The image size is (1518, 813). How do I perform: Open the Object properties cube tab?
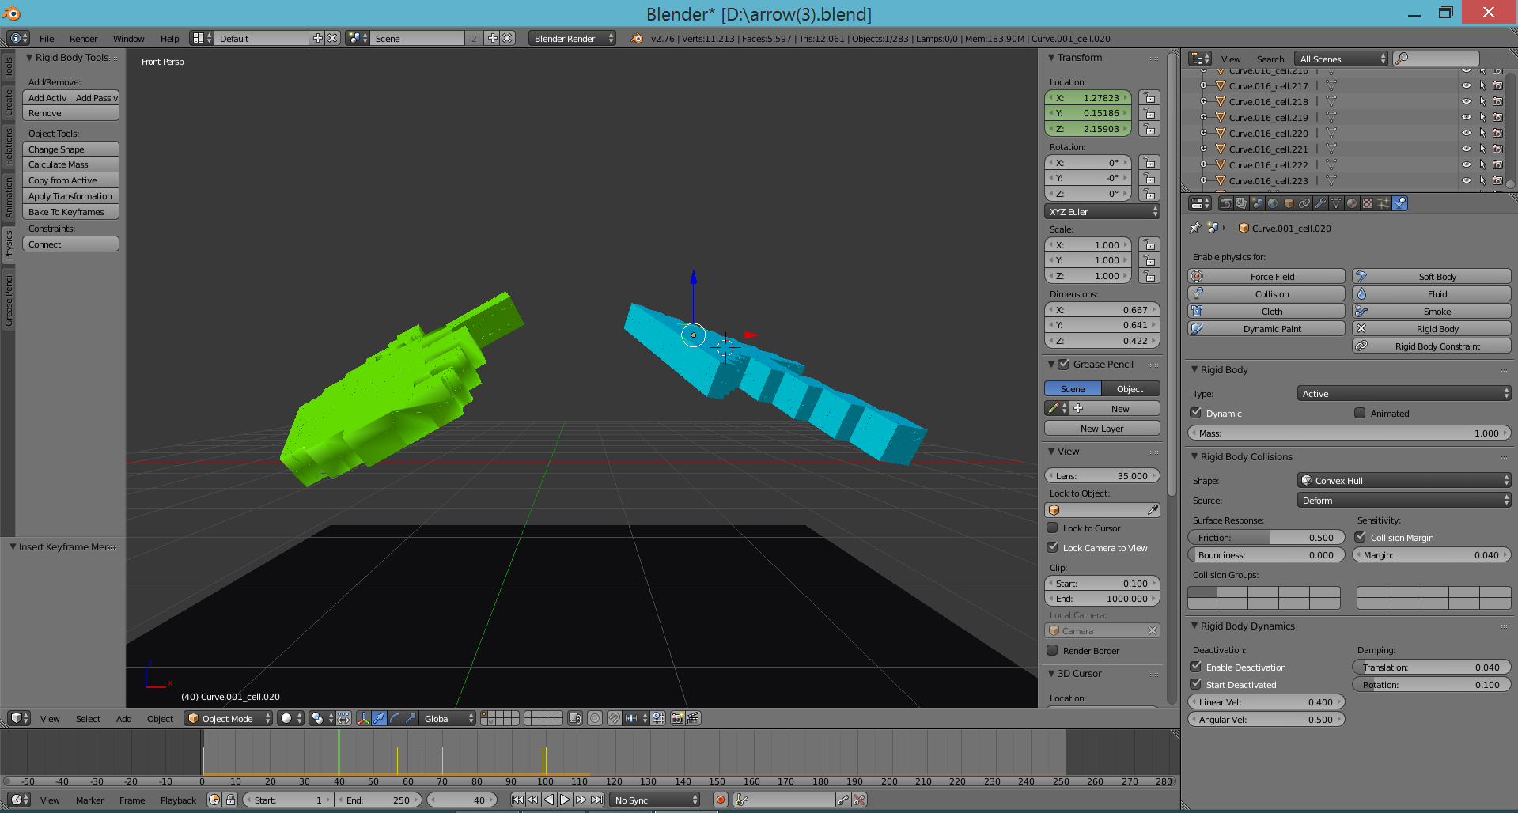[1289, 203]
